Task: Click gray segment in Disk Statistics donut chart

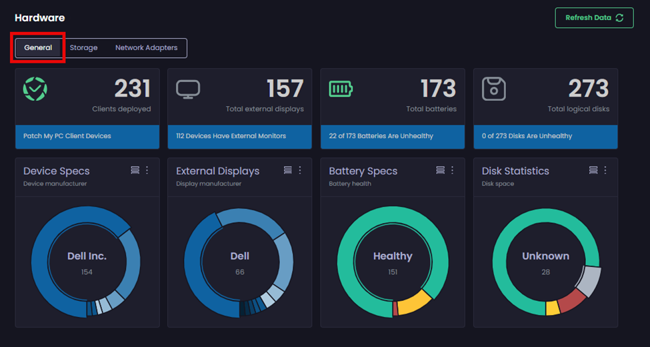Action: tap(588, 282)
